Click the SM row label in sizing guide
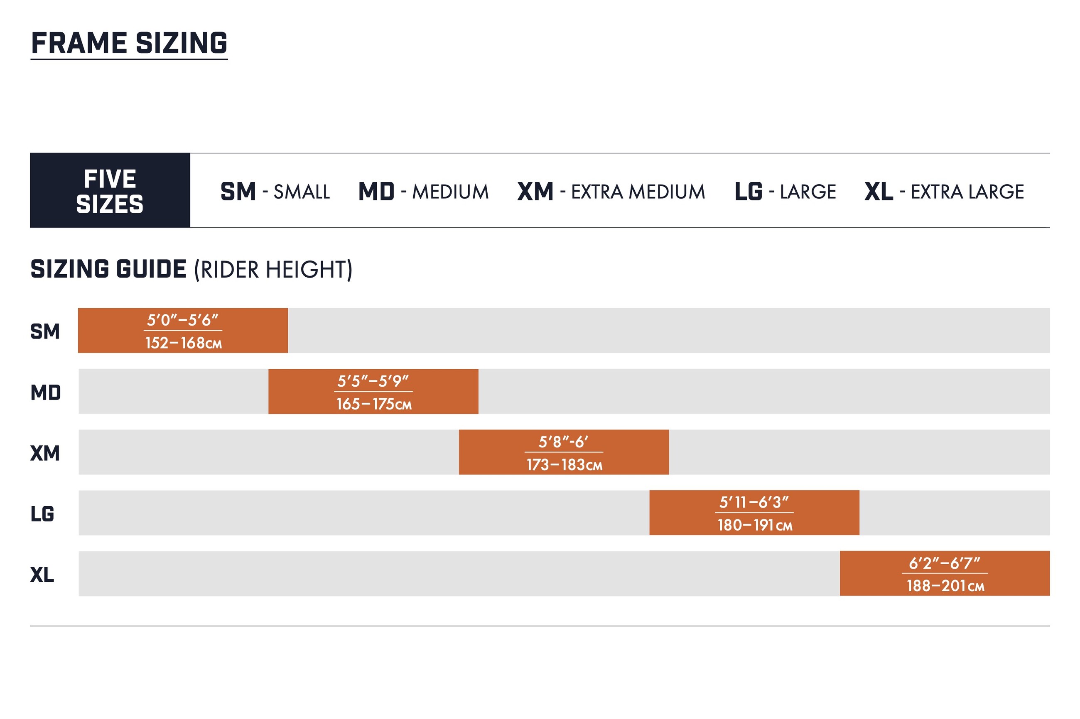The height and width of the screenshot is (719, 1080). pos(45,331)
